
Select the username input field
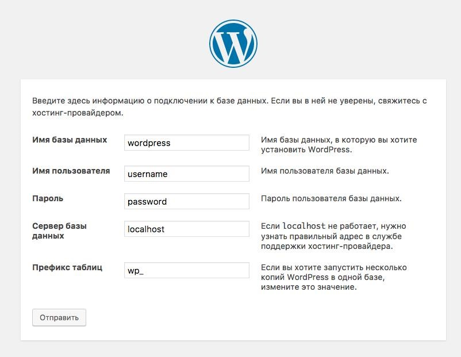(x=187, y=174)
